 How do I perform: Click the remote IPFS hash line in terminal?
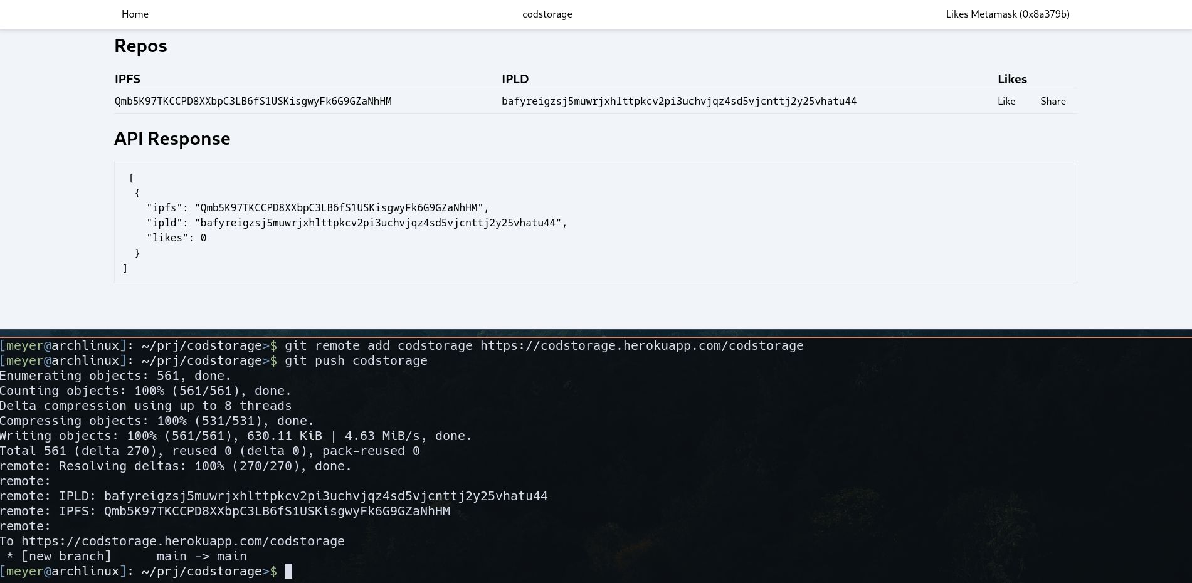(225, 512)
